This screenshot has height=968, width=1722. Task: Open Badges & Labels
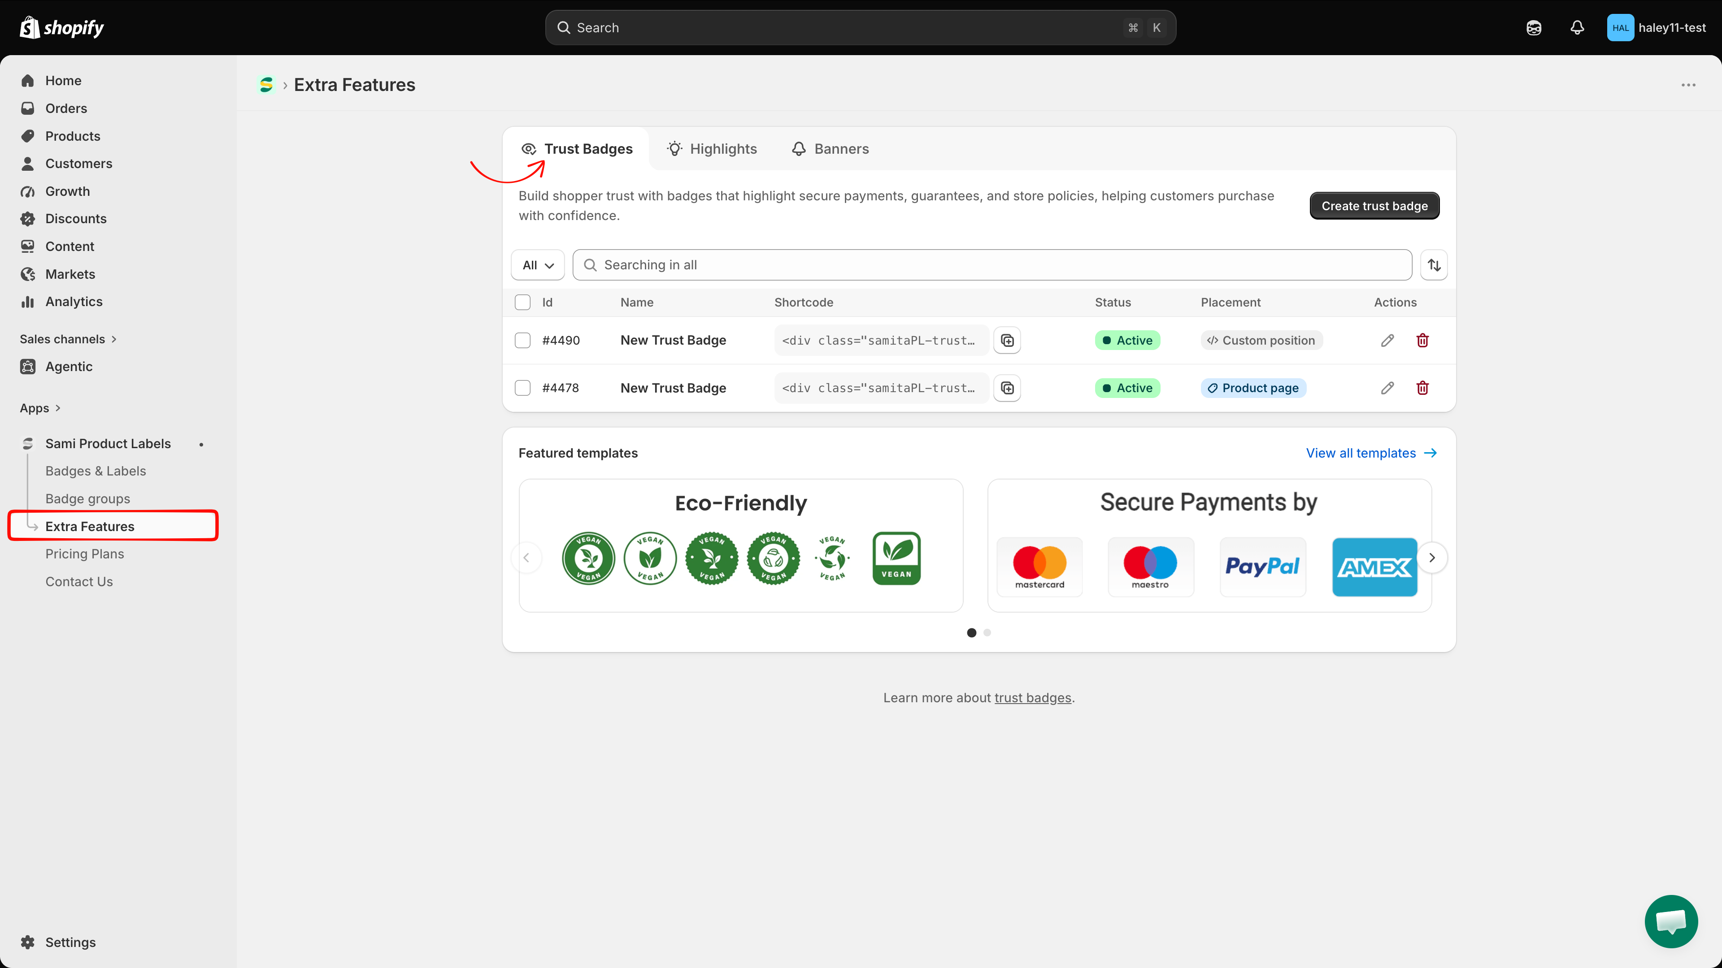[96, 471]
